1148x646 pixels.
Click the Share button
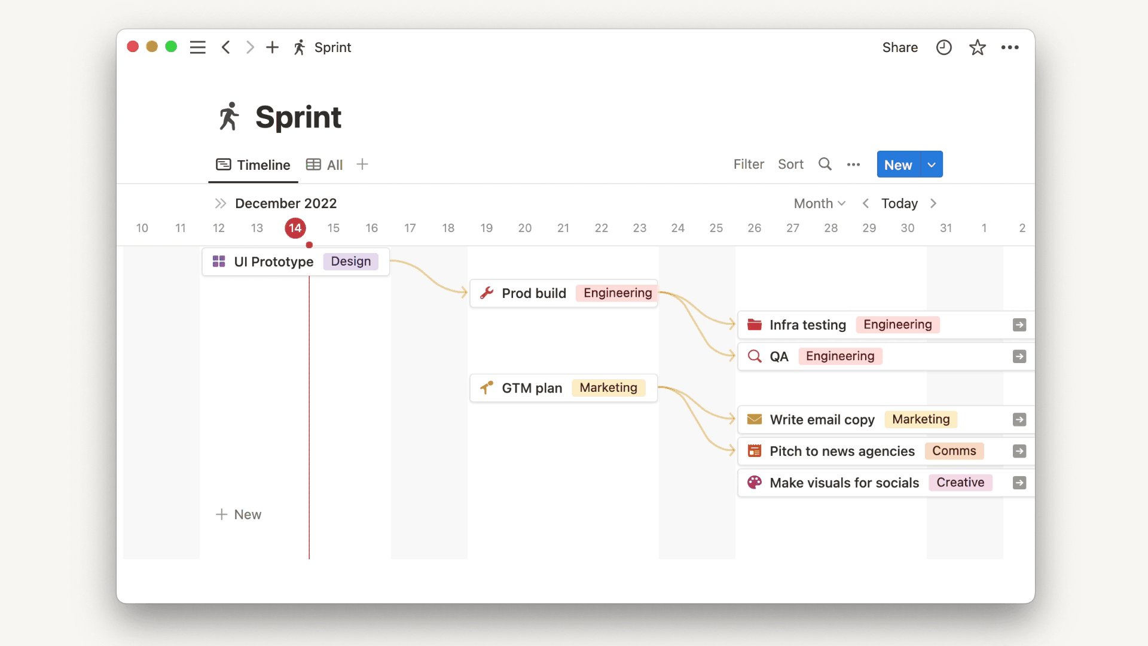click(899, 47)
